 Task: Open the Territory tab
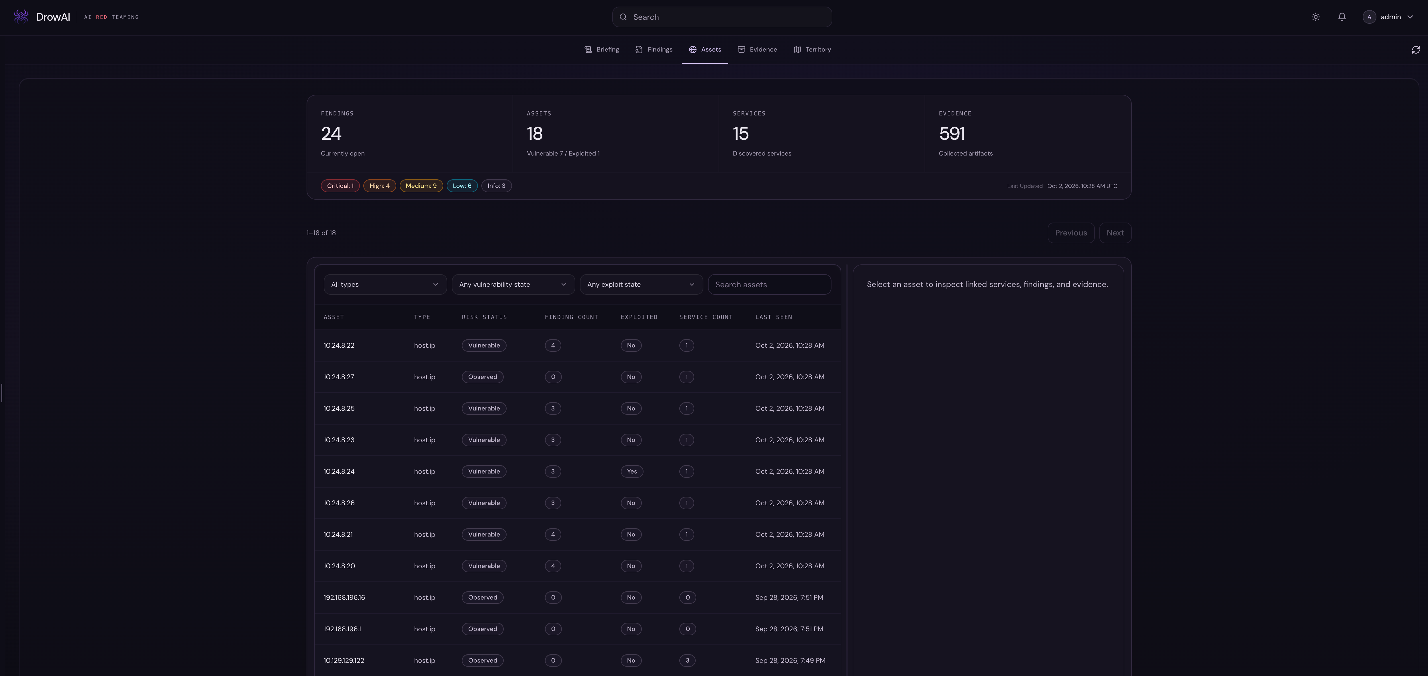[812, 49]
